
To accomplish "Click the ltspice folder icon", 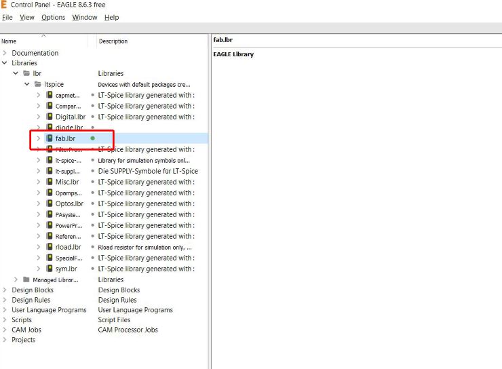I will point(38,84).
